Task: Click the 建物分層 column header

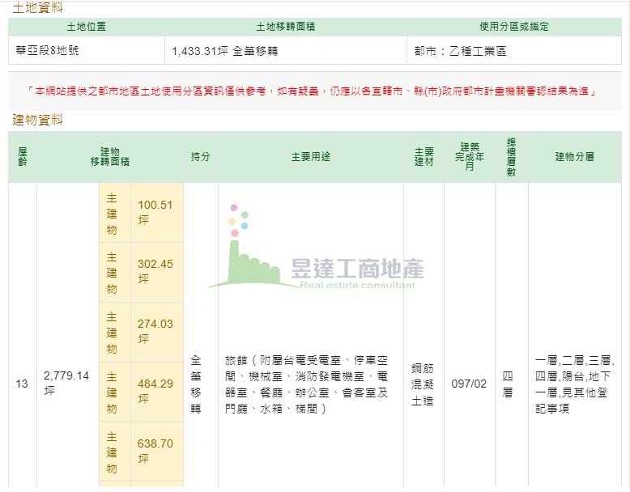Action: [x=574, y=156]
